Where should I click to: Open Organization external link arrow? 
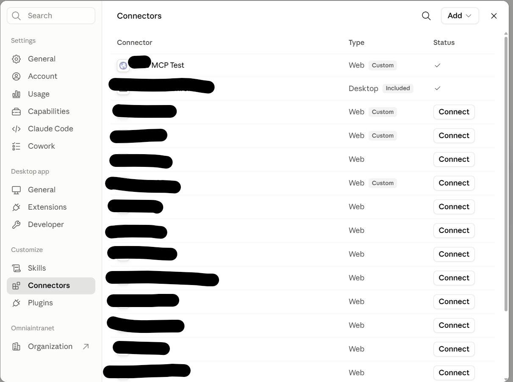pos(86,346)
